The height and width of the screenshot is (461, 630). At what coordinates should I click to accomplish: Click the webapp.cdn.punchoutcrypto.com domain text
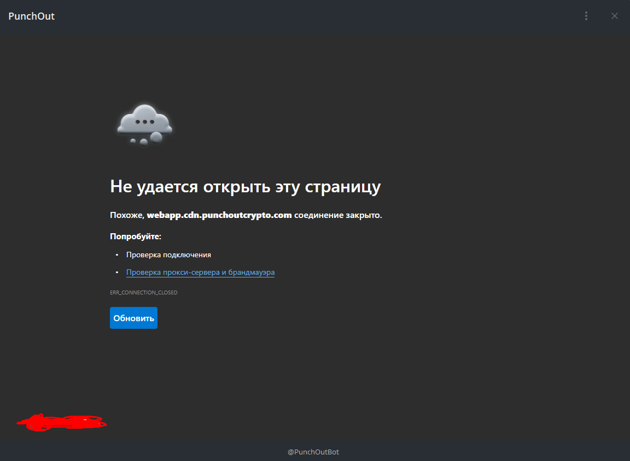point(219,215)
